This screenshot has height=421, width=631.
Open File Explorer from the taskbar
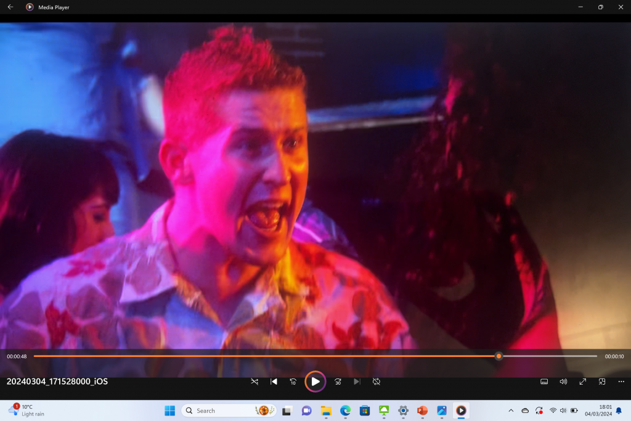[326, 411]
